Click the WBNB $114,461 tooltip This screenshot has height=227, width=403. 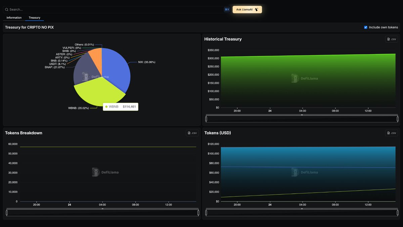click(121, 107)
